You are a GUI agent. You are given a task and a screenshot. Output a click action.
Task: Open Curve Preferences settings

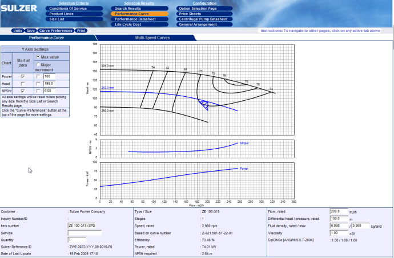(x=55, y=30)
